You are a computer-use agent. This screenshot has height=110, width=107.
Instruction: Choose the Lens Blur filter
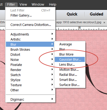70,64
